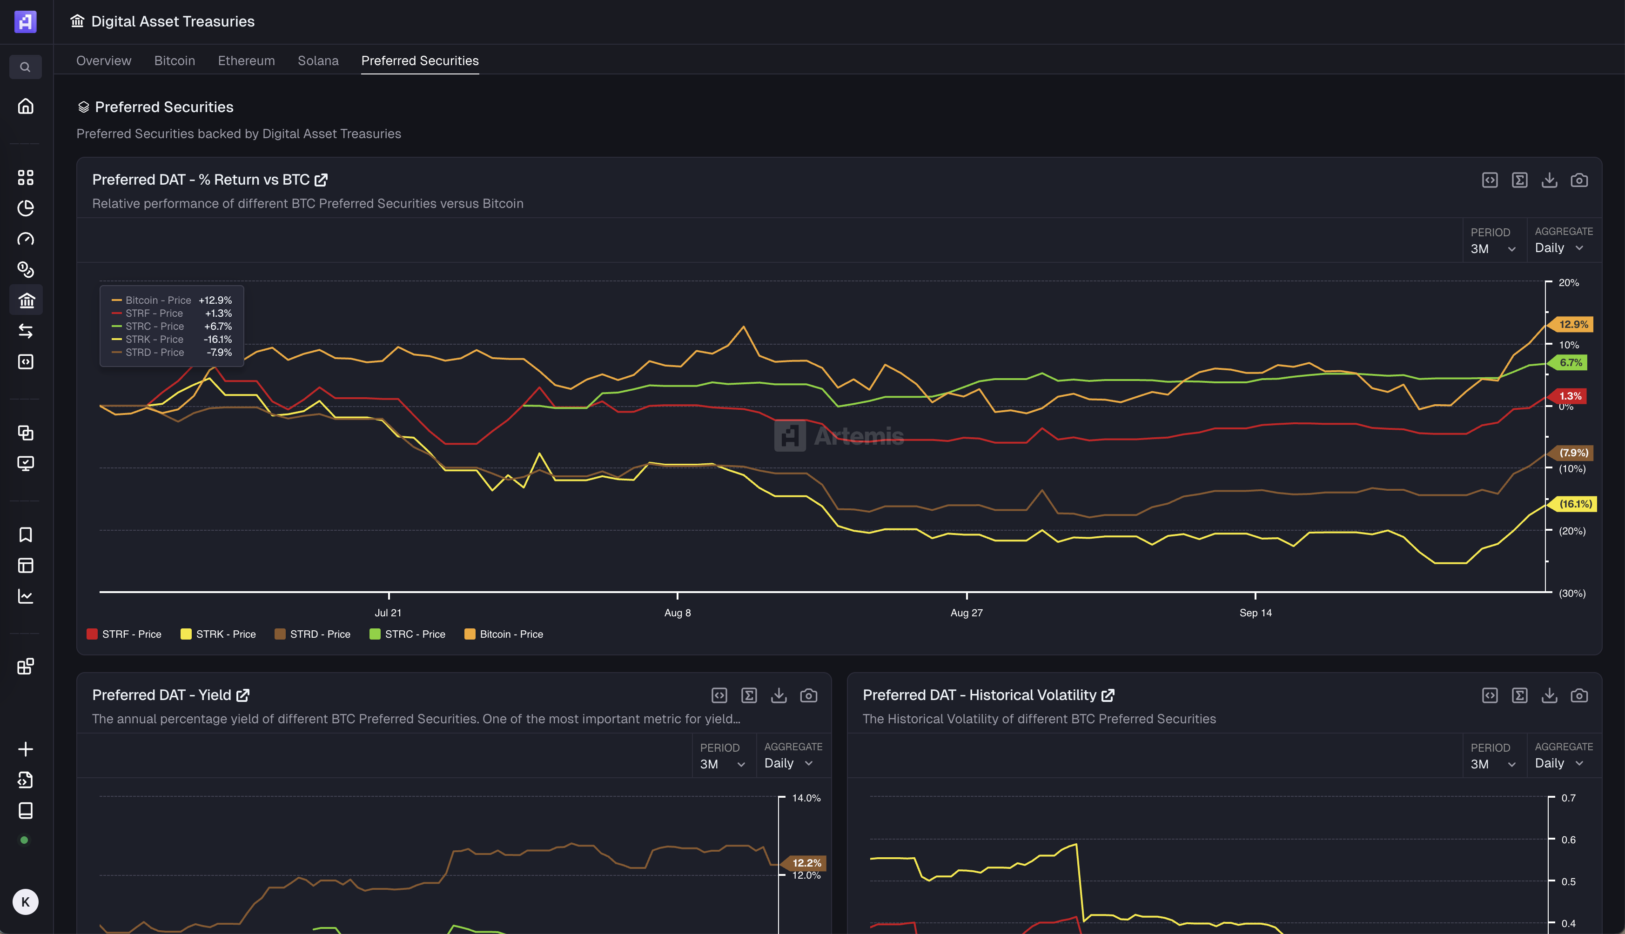This screenshot has width=1625, height=934.
Task: Switch to the Ethereum tab
Action: pos(247,61)
